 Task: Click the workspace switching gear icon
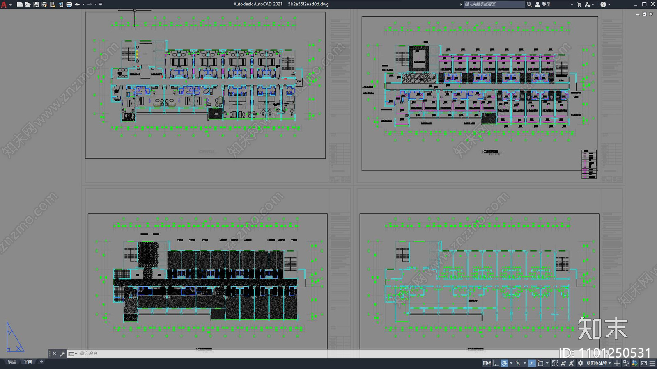coord(580,363)
